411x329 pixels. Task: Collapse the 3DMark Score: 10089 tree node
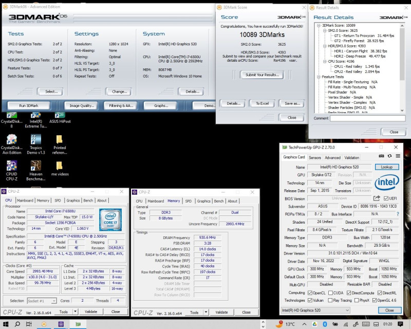click(x=319, y=26)
